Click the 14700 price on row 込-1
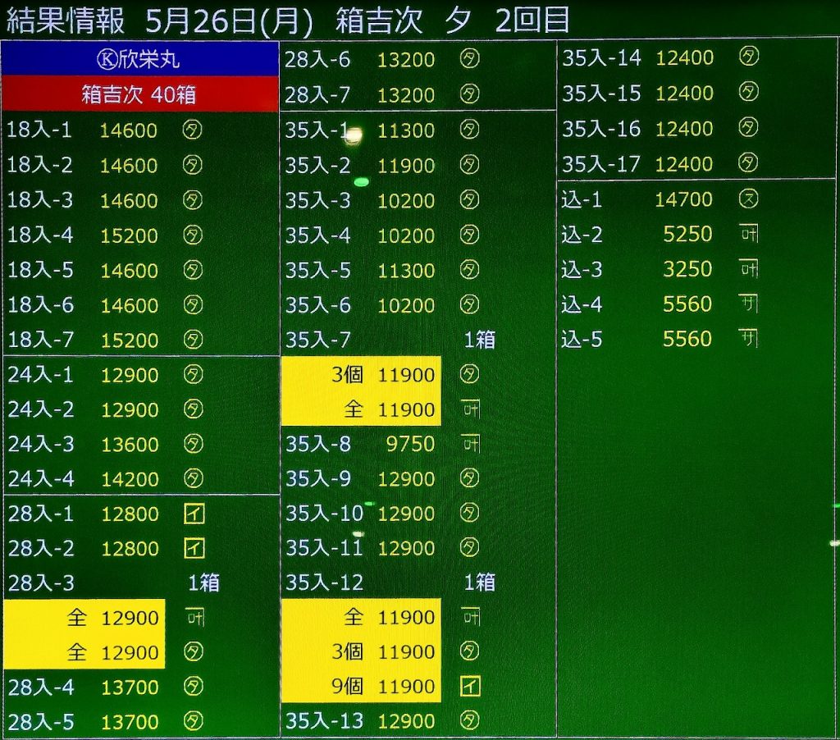The width and height of the screenshot is (840, 740). point(683,199)
